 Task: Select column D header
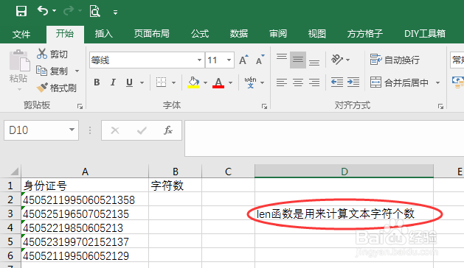344,172
